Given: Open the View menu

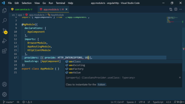Looking at the screenshot, I should [x=37, y=3].
